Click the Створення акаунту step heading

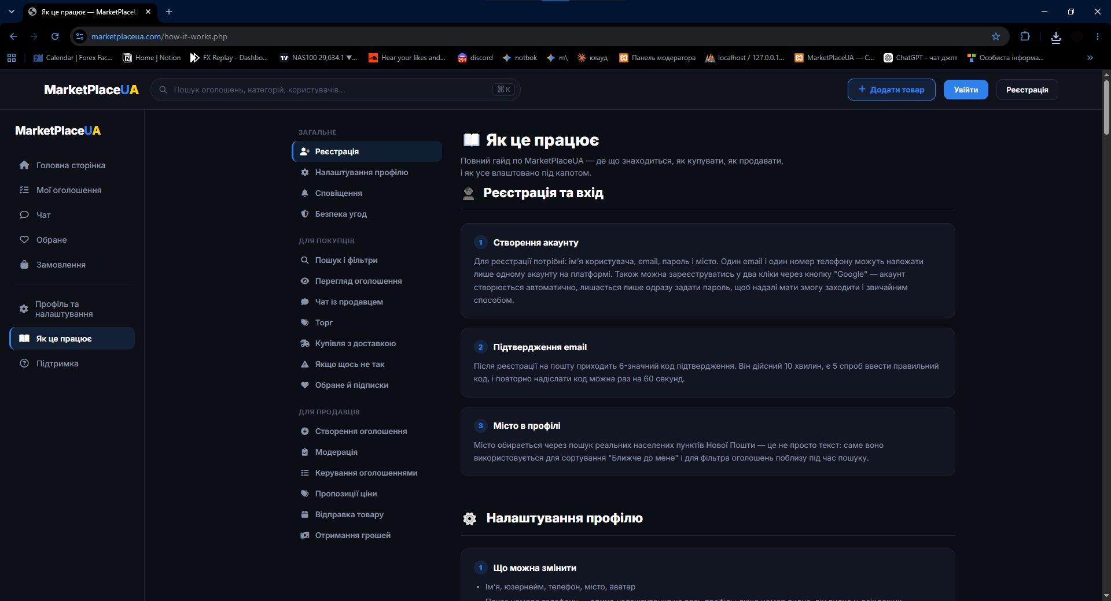(536, 243)
